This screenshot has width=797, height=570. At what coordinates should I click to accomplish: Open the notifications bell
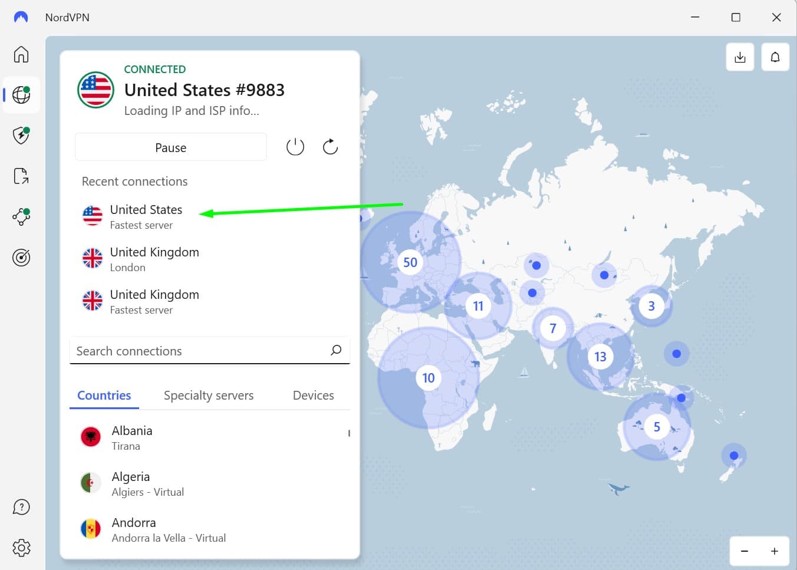point(775,57)
